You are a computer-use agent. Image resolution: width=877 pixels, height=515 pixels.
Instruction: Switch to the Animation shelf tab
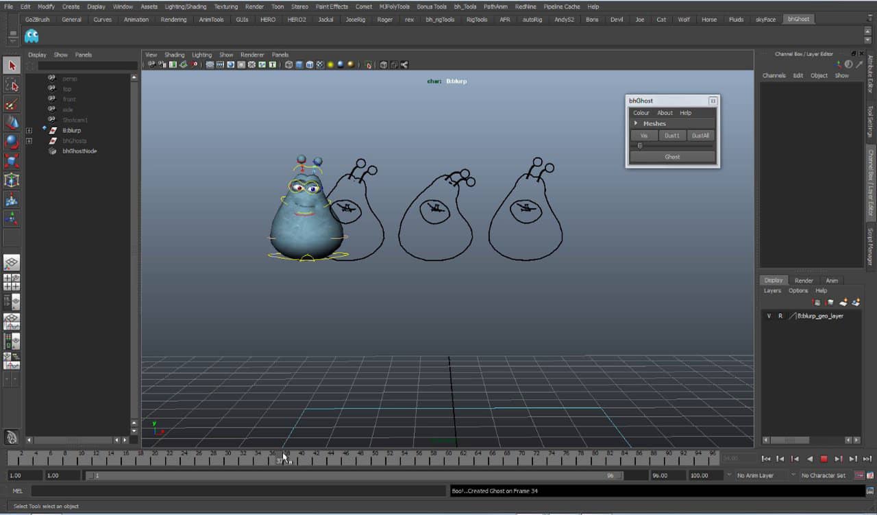pyautogui.click(x=136, y=19)
